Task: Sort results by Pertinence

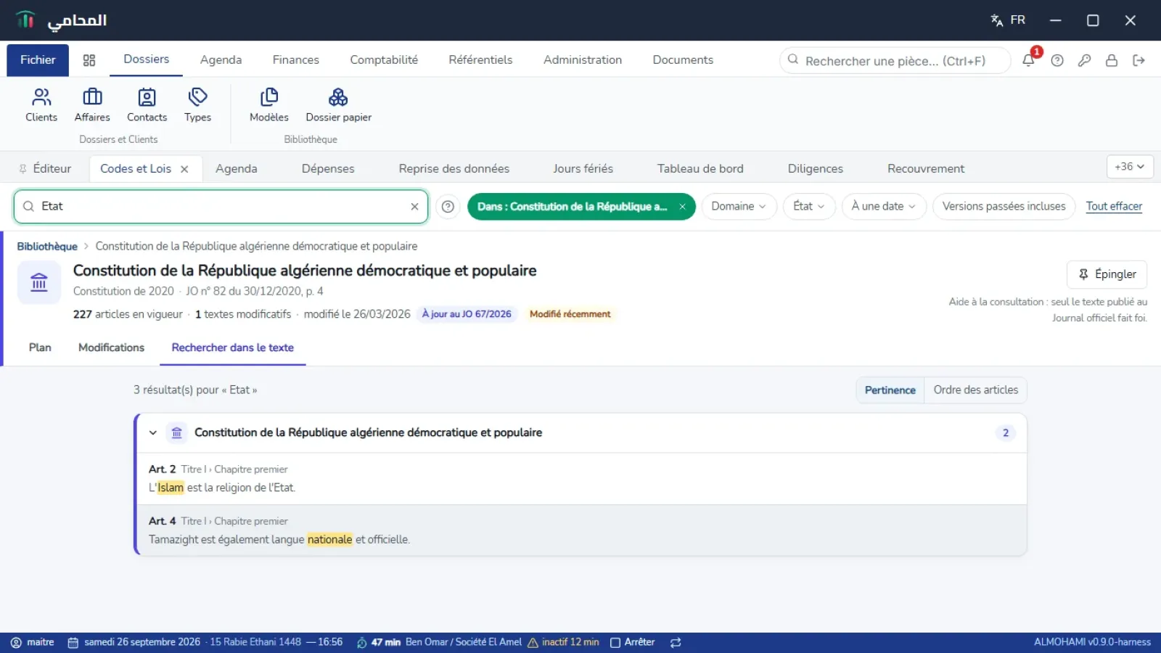Action: [890, 390]
